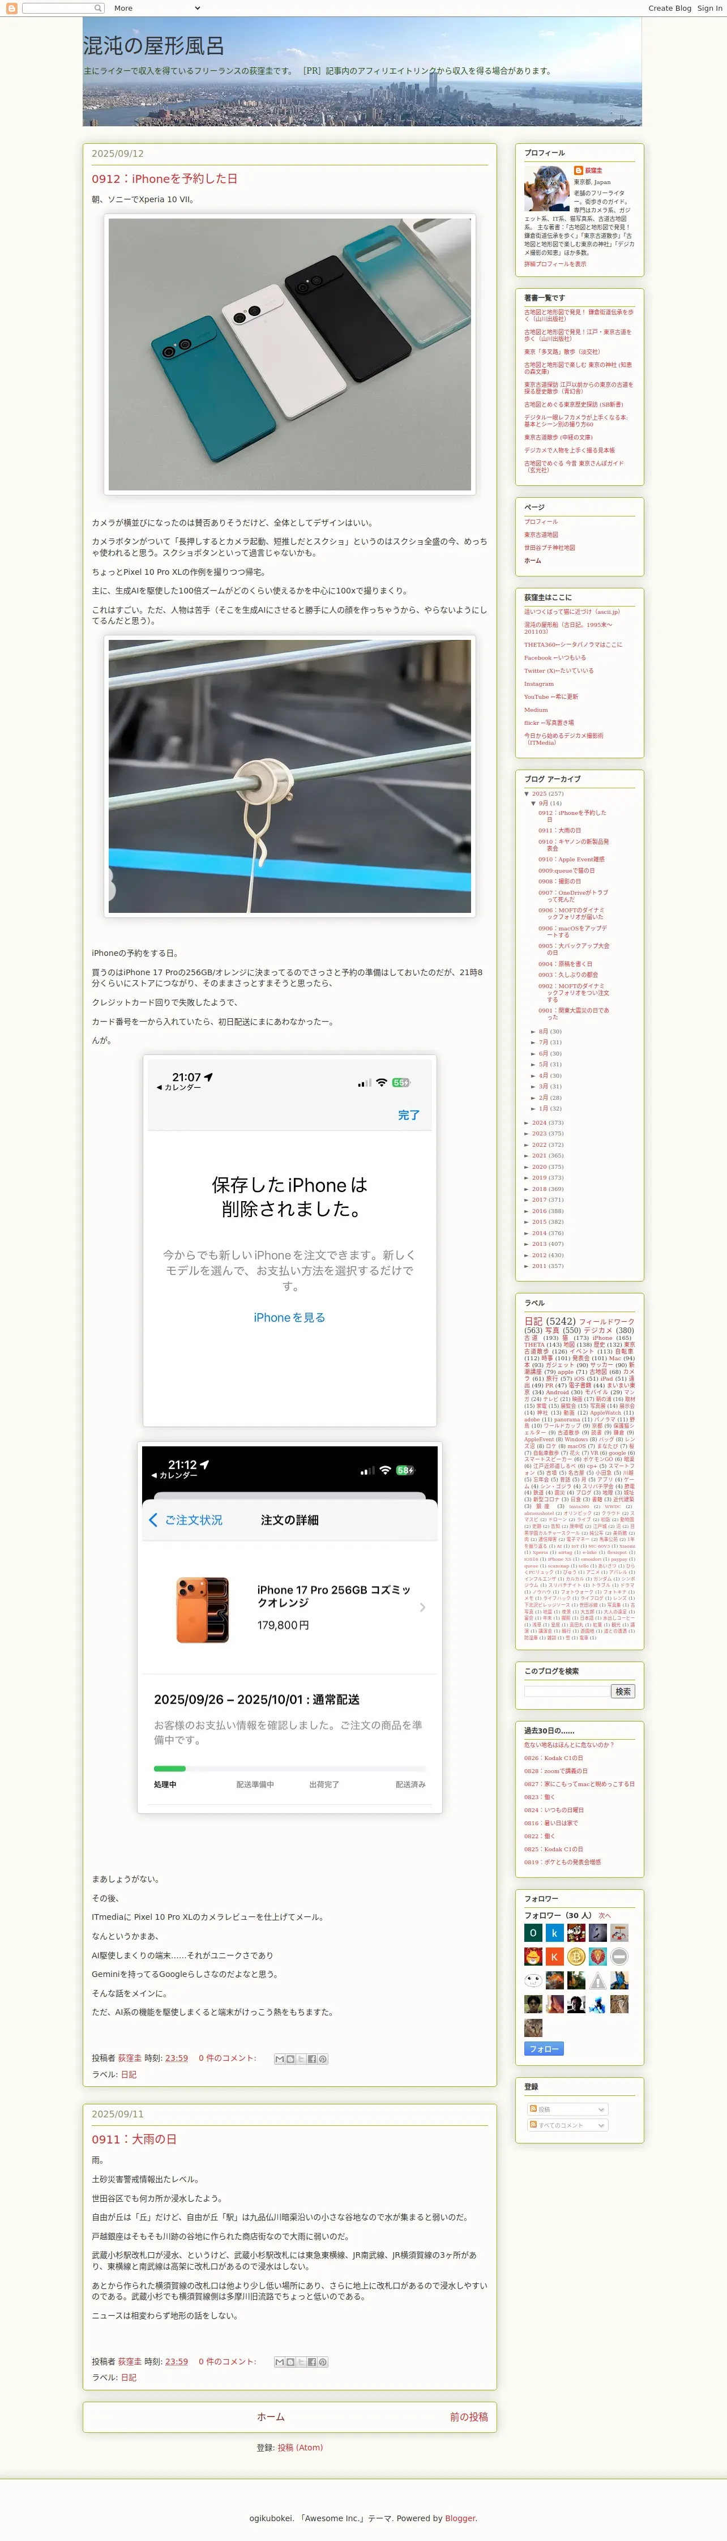The height and width of the screenshot is (2541, 727).
Task: Click the Blogger logo icon in navbar
Action: (x=12, y=8)
